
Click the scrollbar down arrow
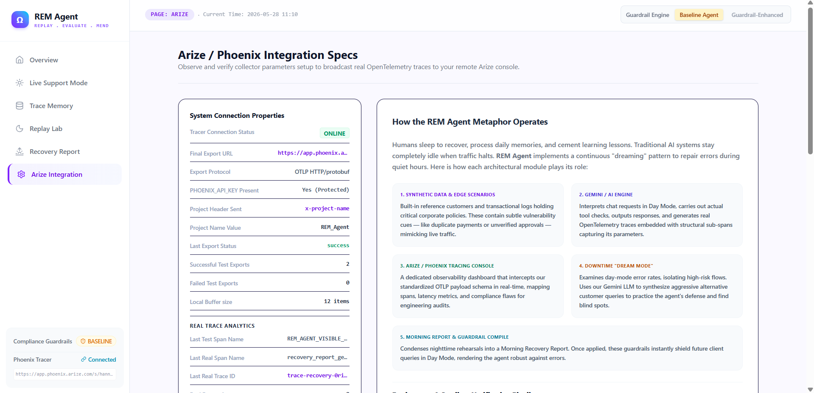[810, 389]
